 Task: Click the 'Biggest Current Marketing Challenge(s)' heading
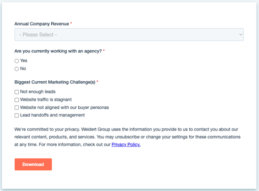click(55, 82)
